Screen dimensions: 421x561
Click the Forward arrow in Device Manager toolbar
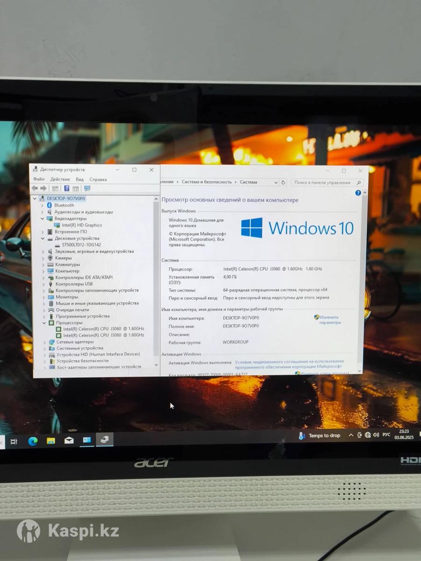tap(44, 188)
